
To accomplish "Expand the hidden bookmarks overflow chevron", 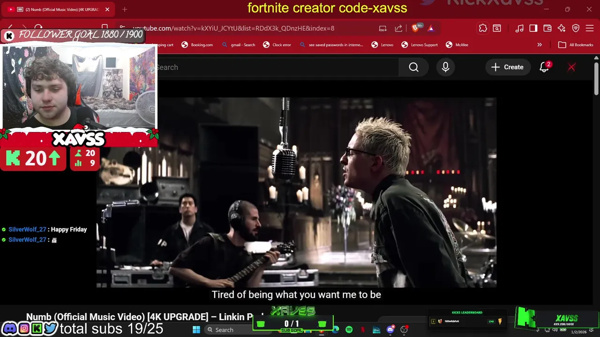I will (x=540, y=45).
